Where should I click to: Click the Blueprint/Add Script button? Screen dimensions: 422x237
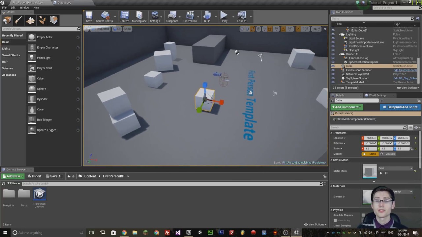pos(400,107)
